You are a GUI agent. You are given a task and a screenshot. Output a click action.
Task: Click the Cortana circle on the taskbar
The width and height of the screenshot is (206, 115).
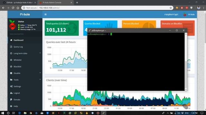[8, 113]
